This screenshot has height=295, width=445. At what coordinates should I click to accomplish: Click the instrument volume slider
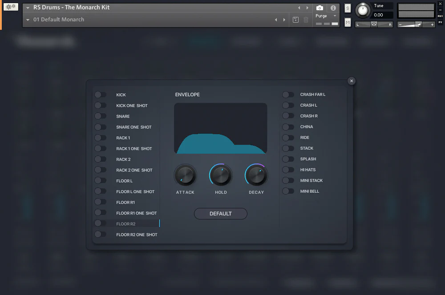click(416, 24)
